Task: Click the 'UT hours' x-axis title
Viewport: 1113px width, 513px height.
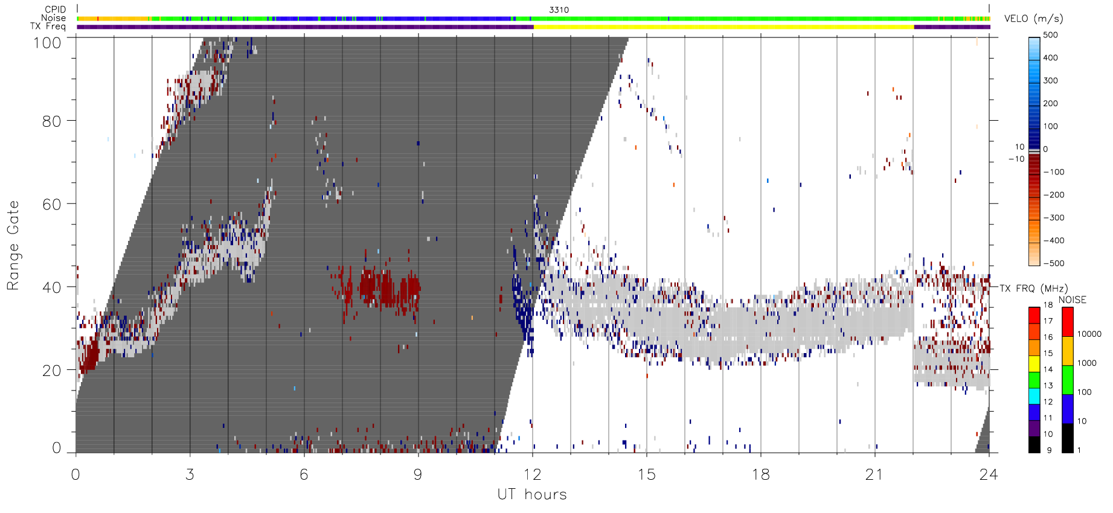Action: (532, 494)
